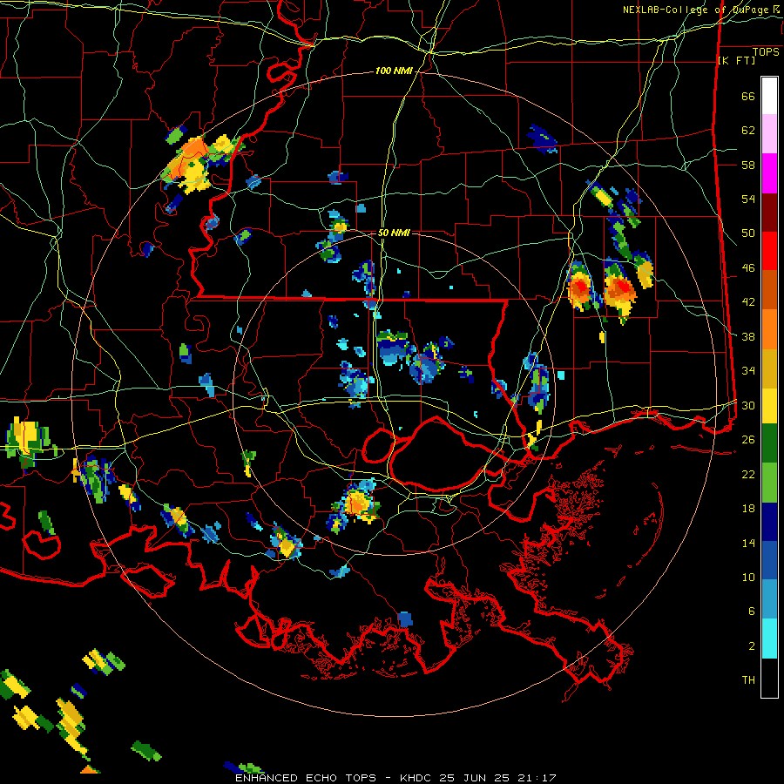
Task: Pick the dark orange swatch beside 42
Action: pyautogui.click(x=769, y=289)
